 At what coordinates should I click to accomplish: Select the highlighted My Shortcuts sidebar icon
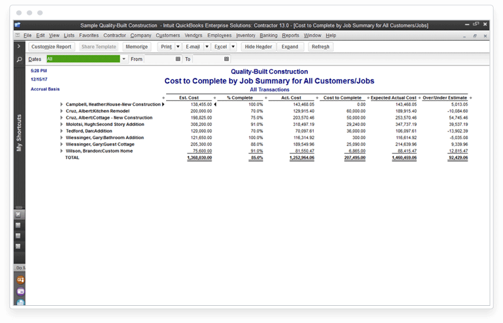[x=18, y=214]
